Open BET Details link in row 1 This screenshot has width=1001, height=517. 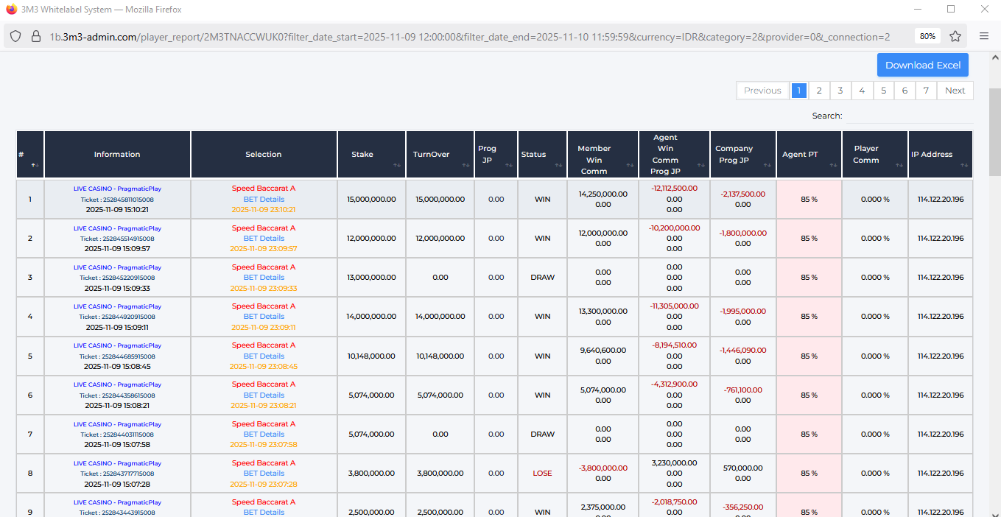pyautogui.click(x=264, y=199)
